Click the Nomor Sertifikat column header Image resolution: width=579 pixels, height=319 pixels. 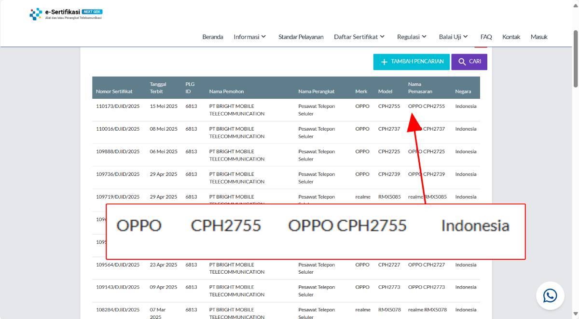pos(114,92)
